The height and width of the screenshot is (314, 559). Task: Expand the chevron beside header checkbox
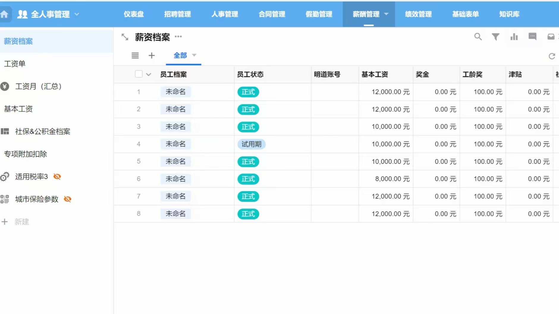click(x=148, y=74)
